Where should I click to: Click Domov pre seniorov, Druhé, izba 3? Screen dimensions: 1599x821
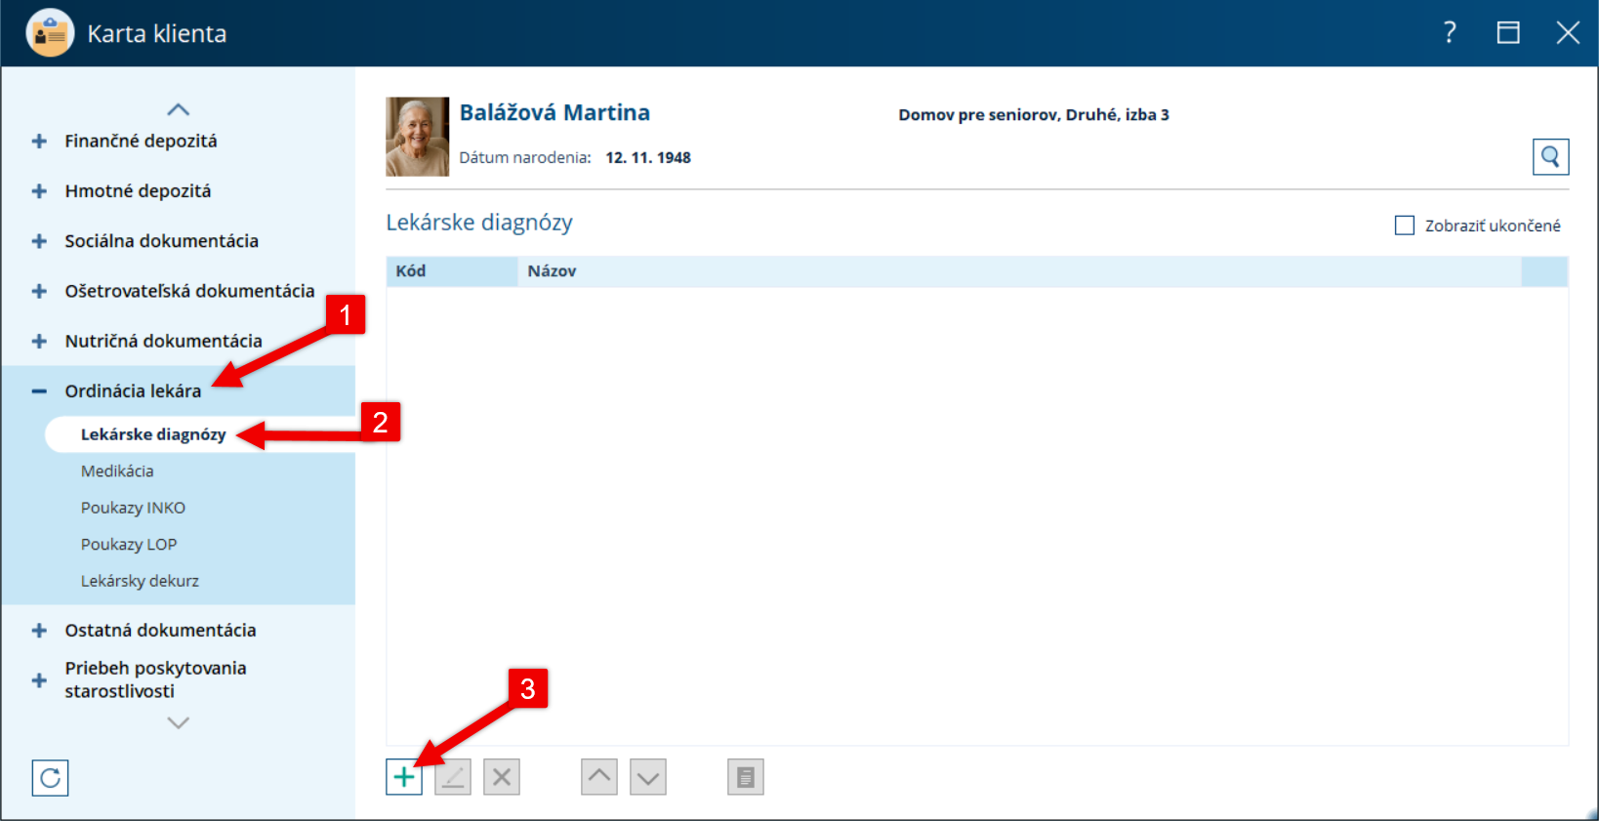(1034, 114)
